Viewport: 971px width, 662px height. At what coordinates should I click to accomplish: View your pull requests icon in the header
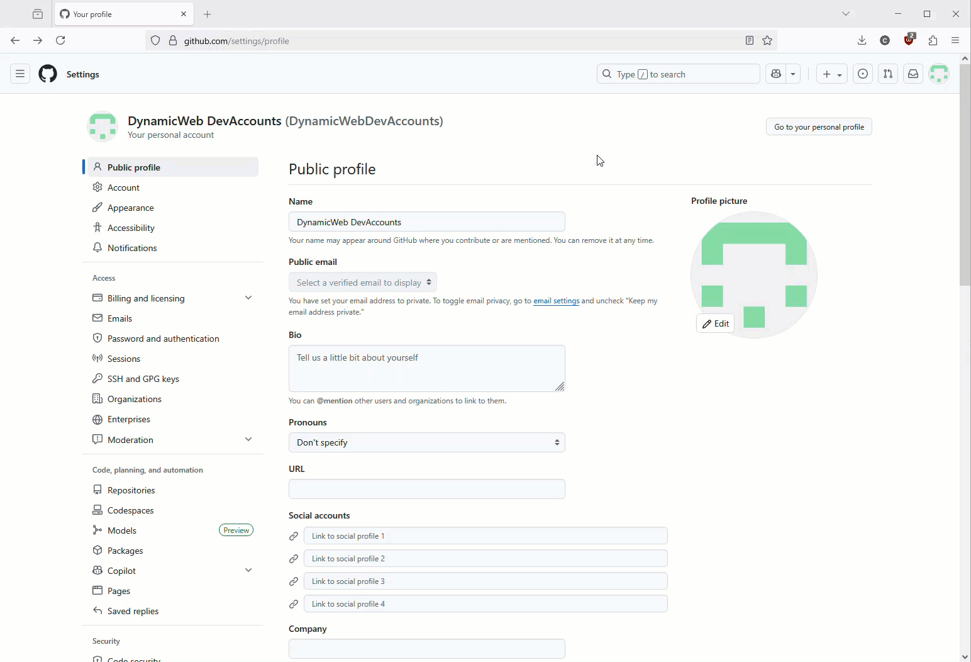pos(887,74)
